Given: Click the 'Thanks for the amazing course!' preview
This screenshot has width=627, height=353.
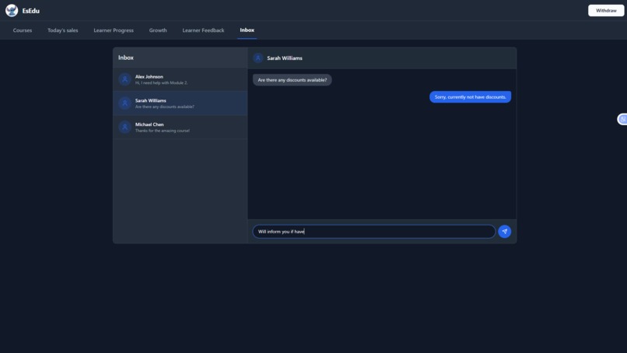Looking at the screenshot, I should [x=163, y=131].
